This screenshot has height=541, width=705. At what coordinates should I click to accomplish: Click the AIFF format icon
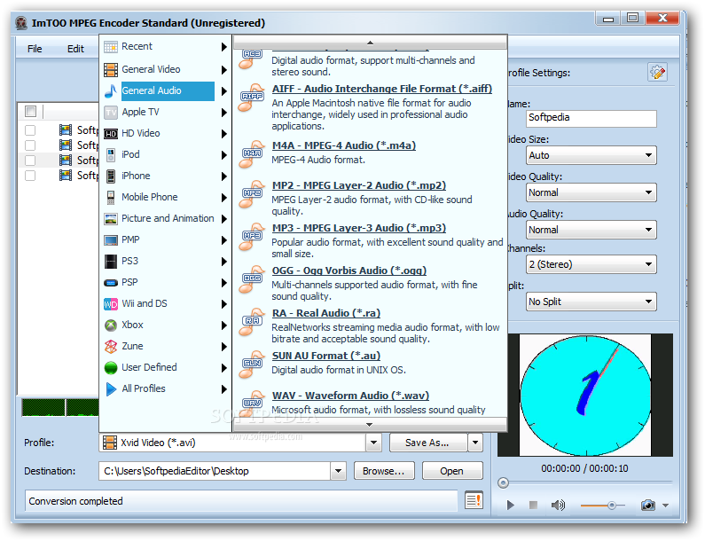(252, 98)
